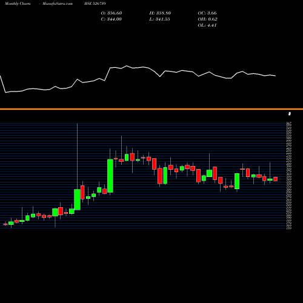Click the 'Monthly Charts' title text

pos(18,4)
